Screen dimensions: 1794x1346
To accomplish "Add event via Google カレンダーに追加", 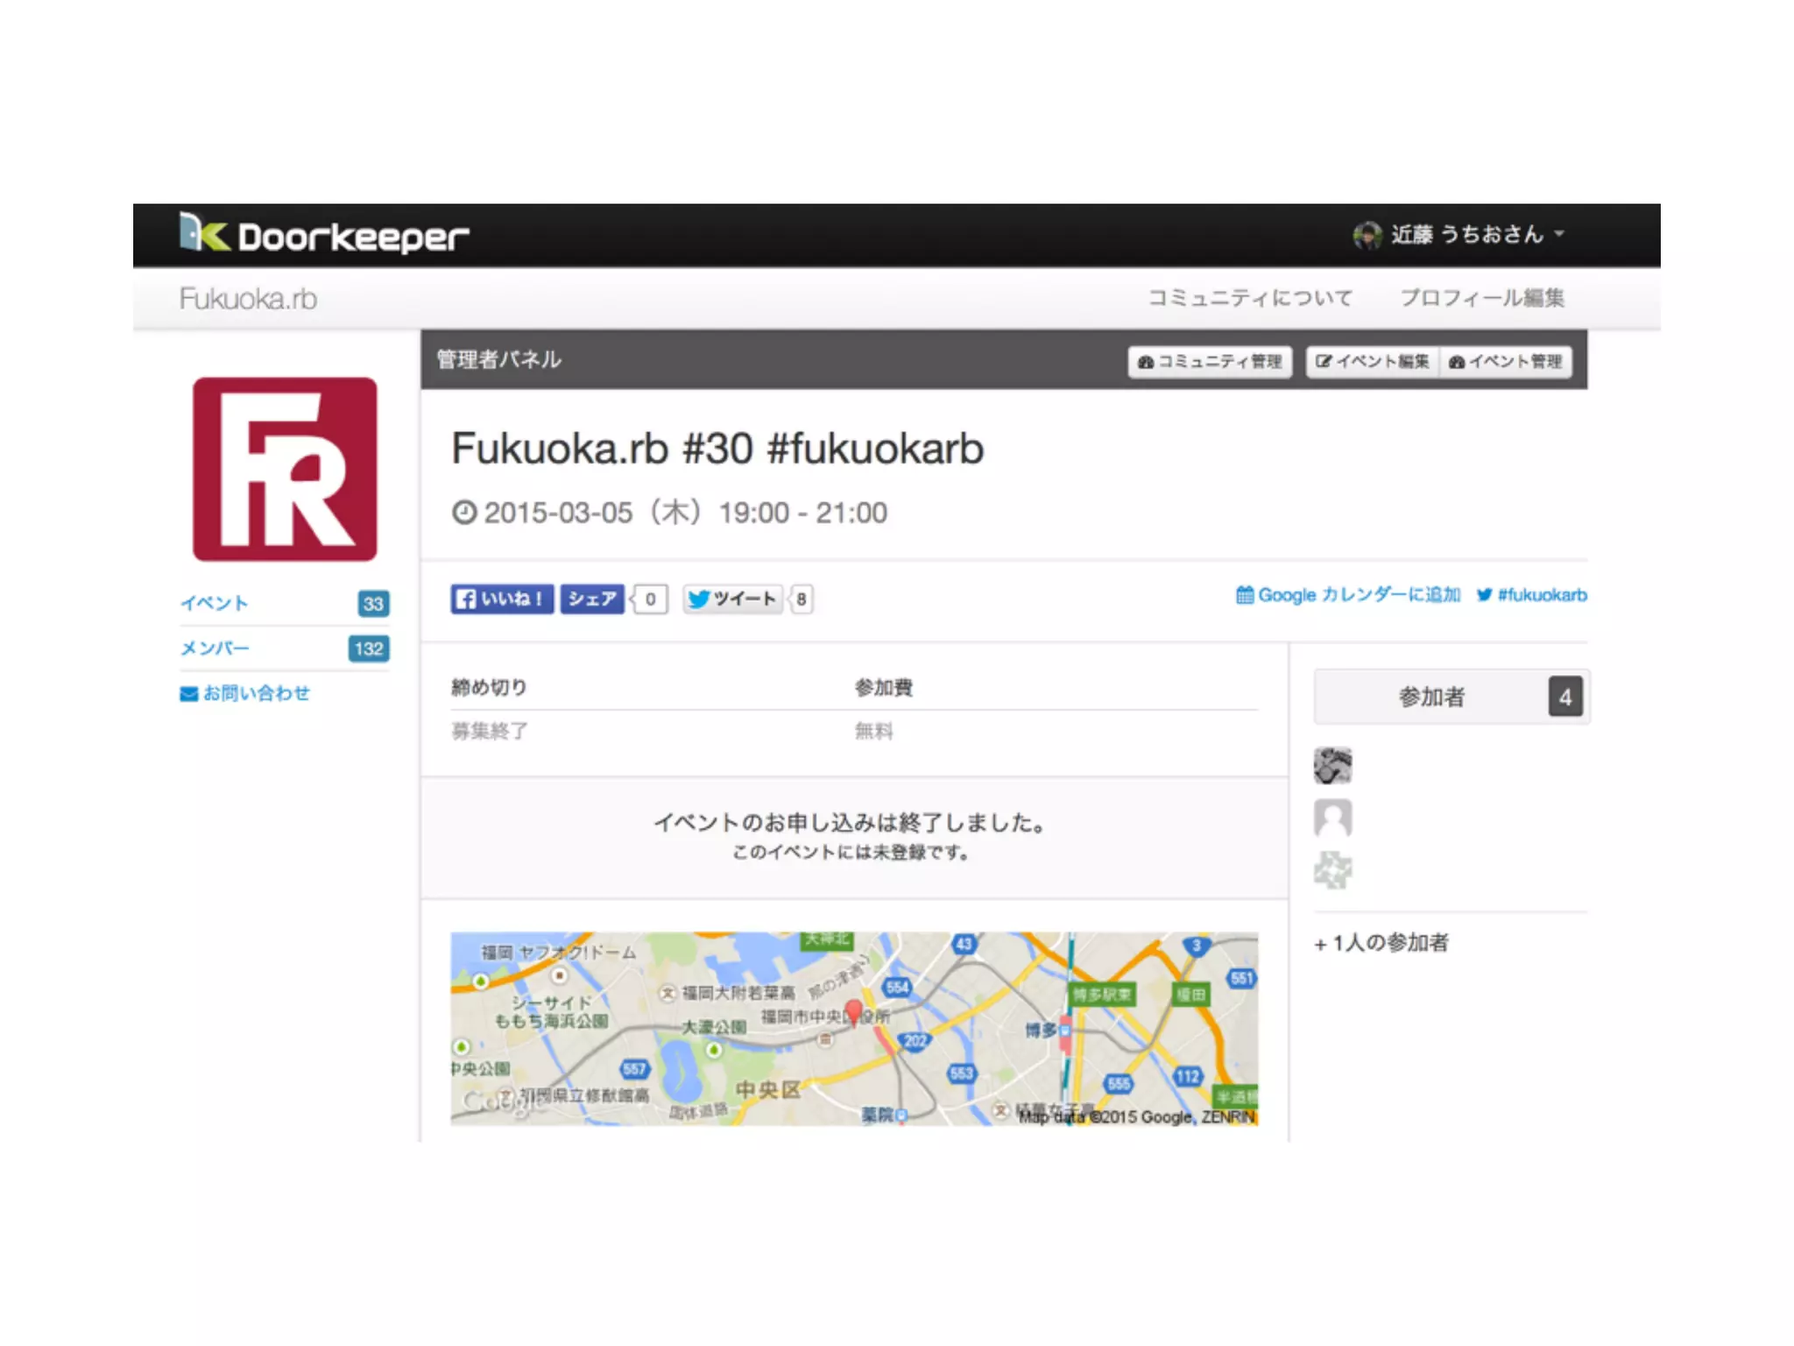I will (1348, 596).
